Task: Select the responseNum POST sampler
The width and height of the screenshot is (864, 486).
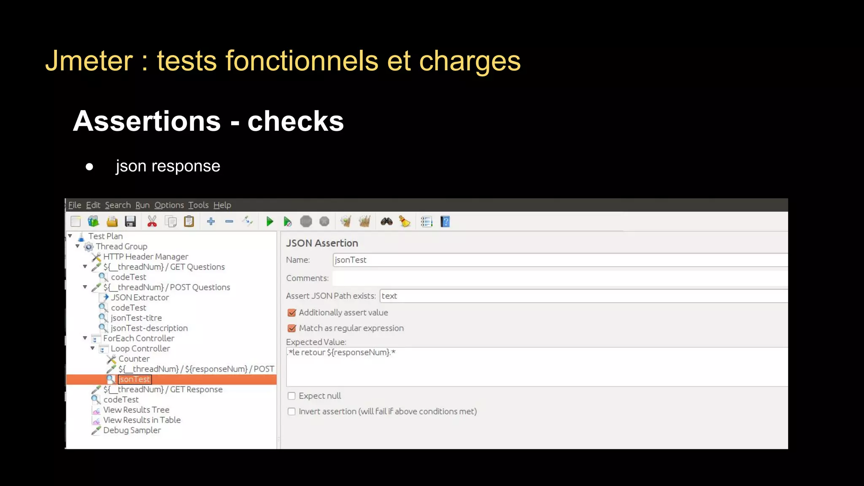Action: (196, 369)
